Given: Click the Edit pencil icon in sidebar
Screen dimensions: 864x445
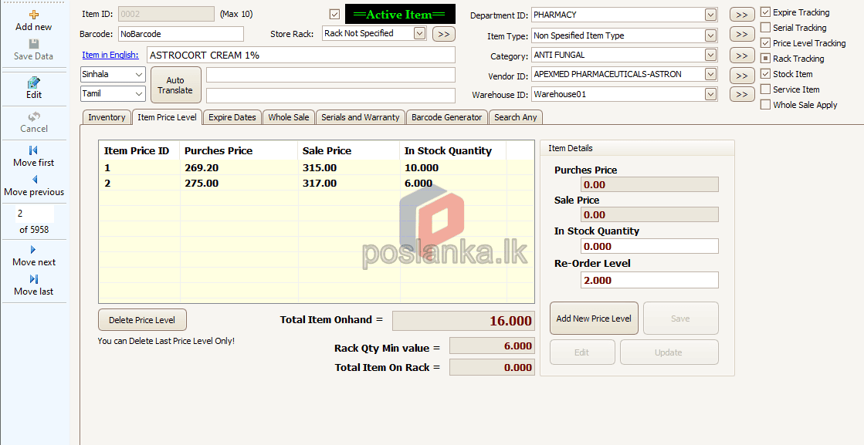Looking at the screenshot, I should click(x=34, y=83).
